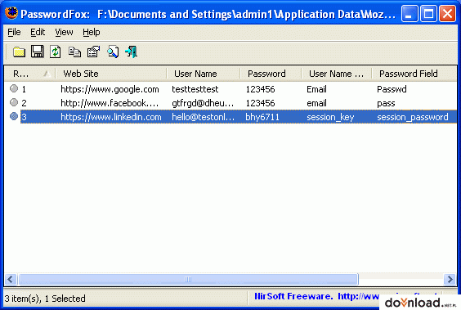
Task: Click the scrollbar right arrow button
Action: (x=450, y=279)
